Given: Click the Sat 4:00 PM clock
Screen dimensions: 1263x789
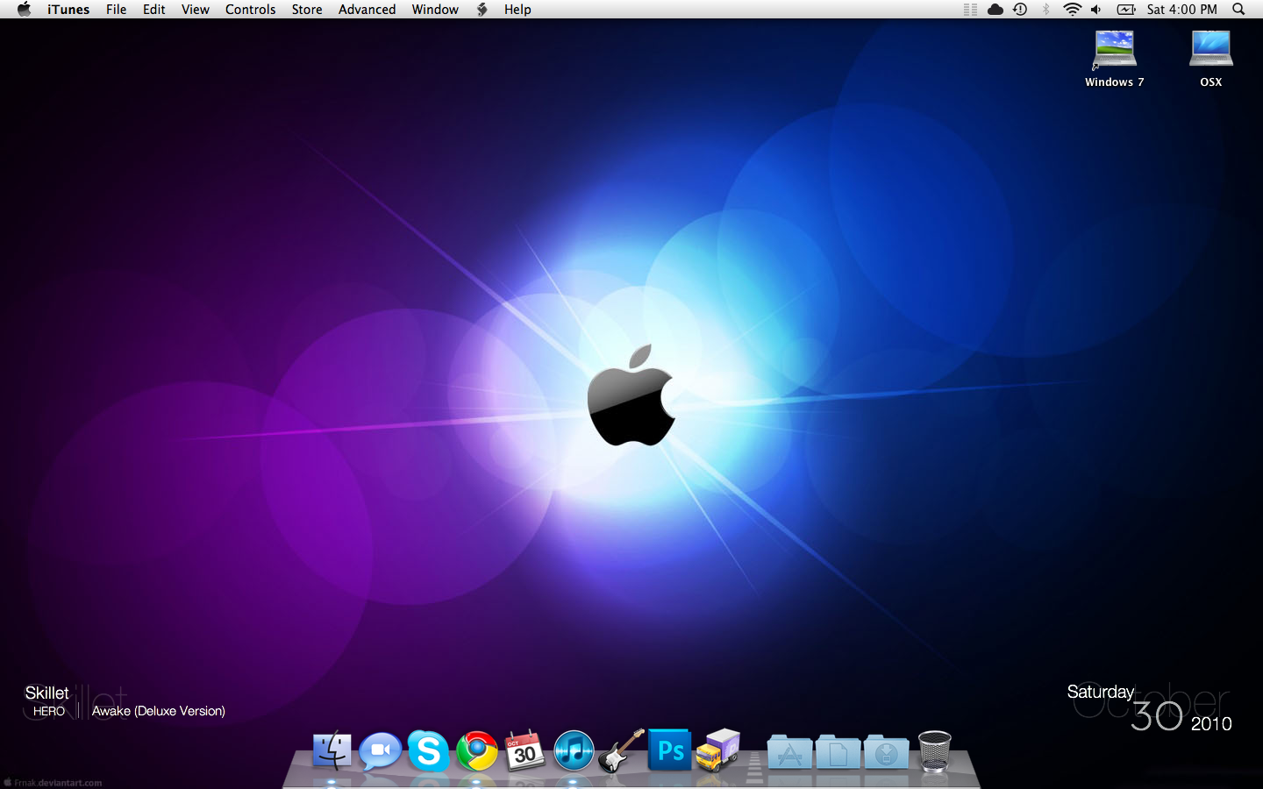Looking at the screenshot, I should [1182, 9].
